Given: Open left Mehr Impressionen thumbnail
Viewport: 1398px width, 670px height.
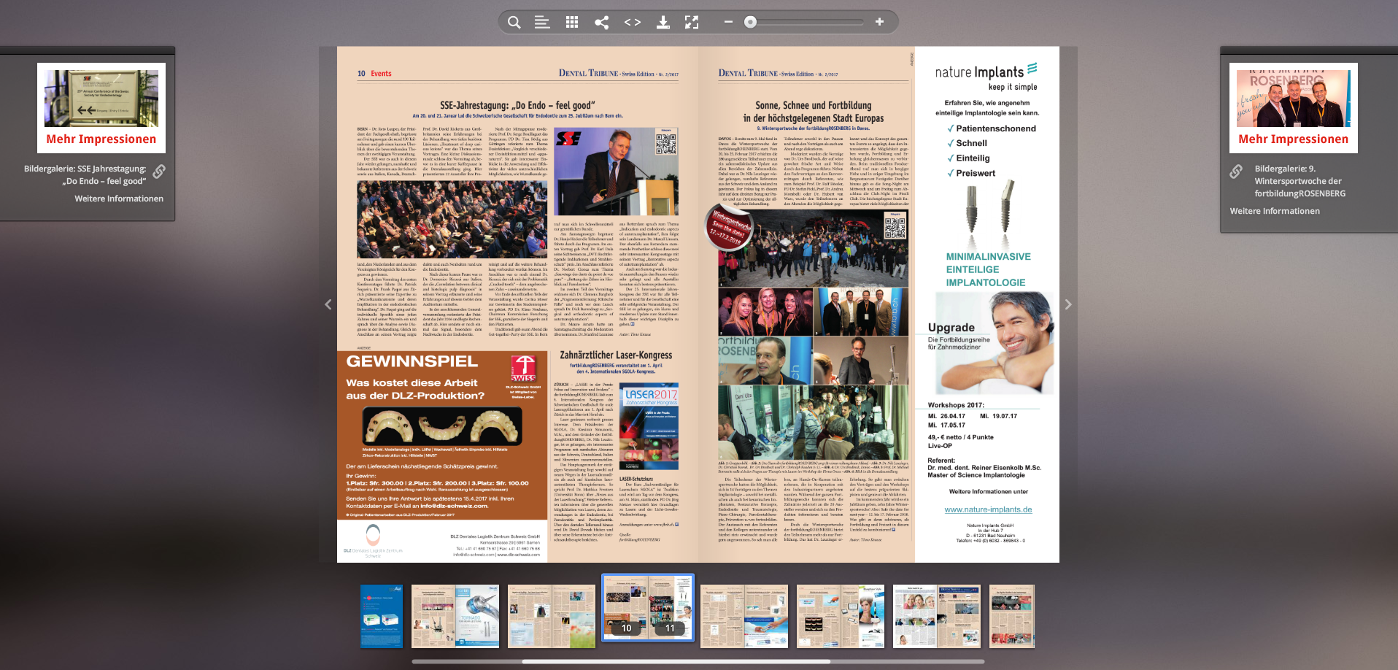Looking at the screenshot, I should point(101,108).
